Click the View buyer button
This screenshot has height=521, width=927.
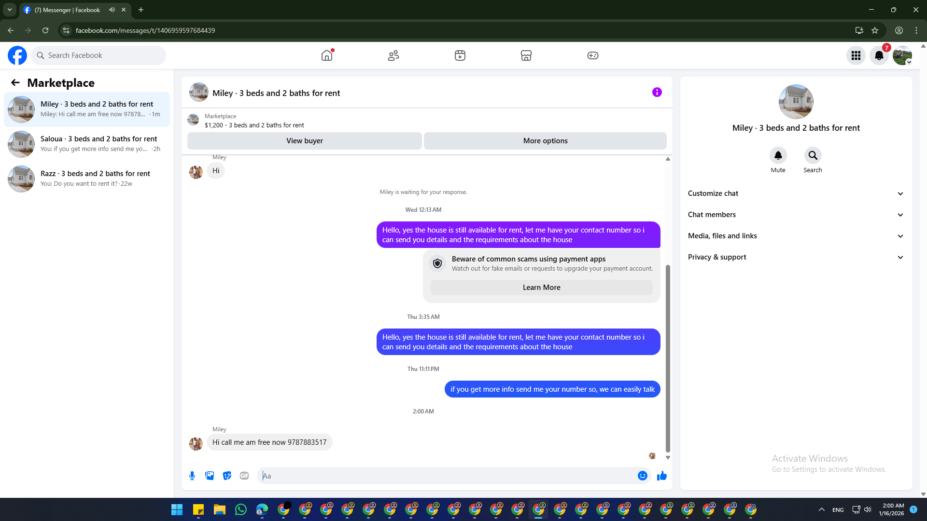click(304, 141)
